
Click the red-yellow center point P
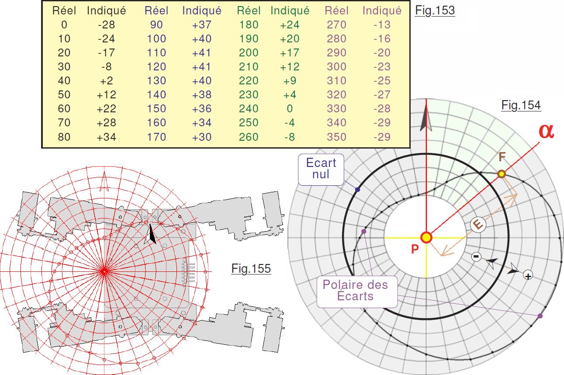point(426,237)
